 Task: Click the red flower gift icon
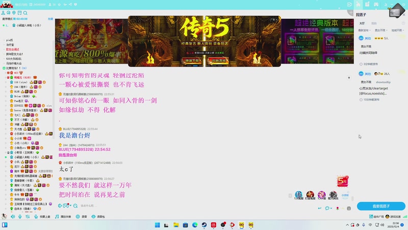click(x=338, y=208)
